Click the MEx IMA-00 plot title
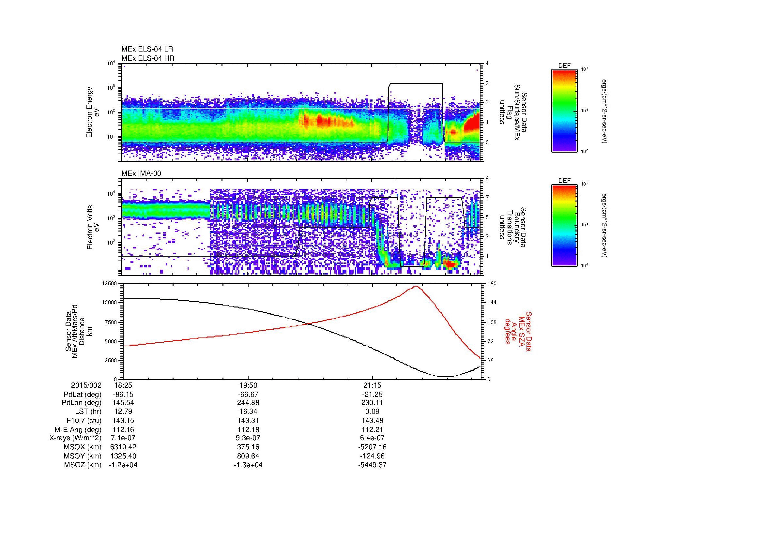The width and height of the screenshot is (763, 539). [141, 173]
